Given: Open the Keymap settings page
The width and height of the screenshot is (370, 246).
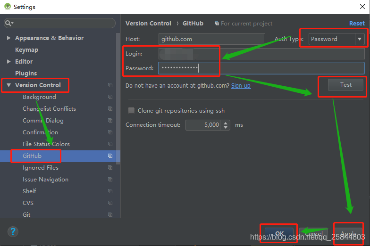Looking at the screenshot, I should (26, 50).
